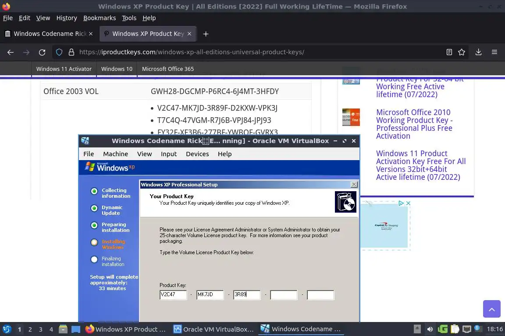Viewport: 505px width, 336px height.
Task: Click the Microsoft Office 2010 article thumbnail
Action: [351, 117]
